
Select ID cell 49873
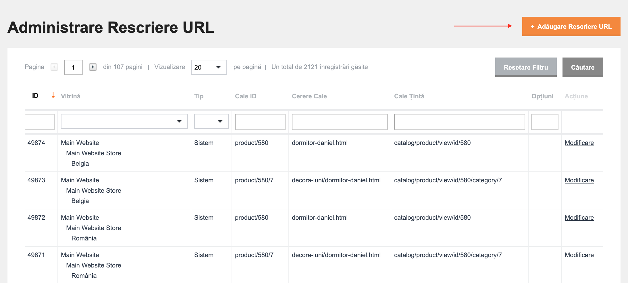click(36, 180)
